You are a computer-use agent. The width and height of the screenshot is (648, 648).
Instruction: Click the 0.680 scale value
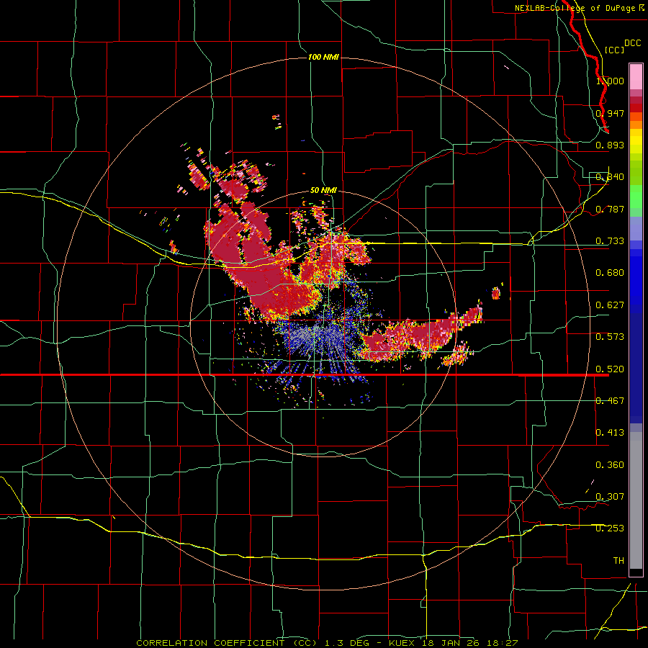(610, 273)
